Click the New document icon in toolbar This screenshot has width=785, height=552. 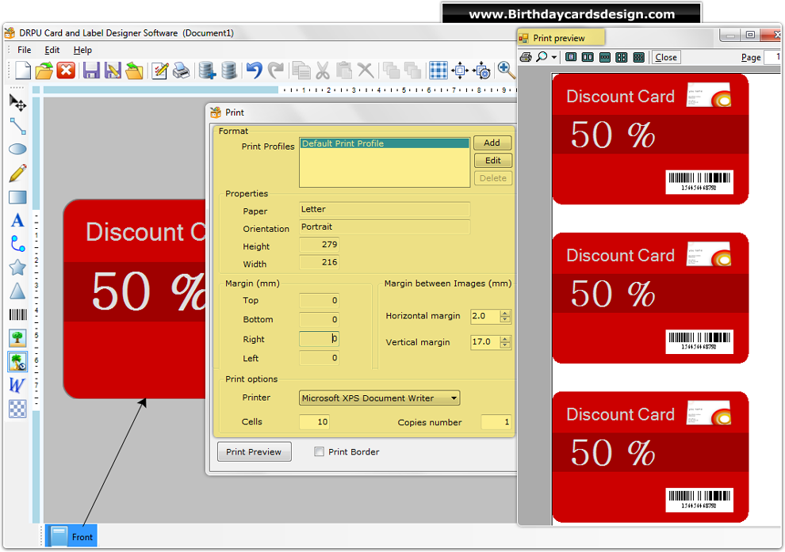pos(23,70)
